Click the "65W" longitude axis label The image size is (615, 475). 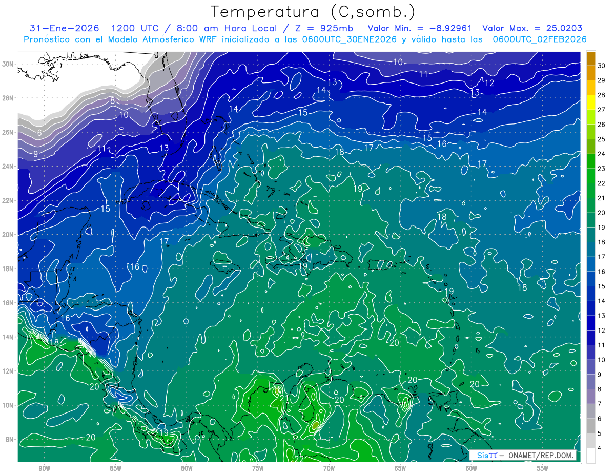coord(400,468)
